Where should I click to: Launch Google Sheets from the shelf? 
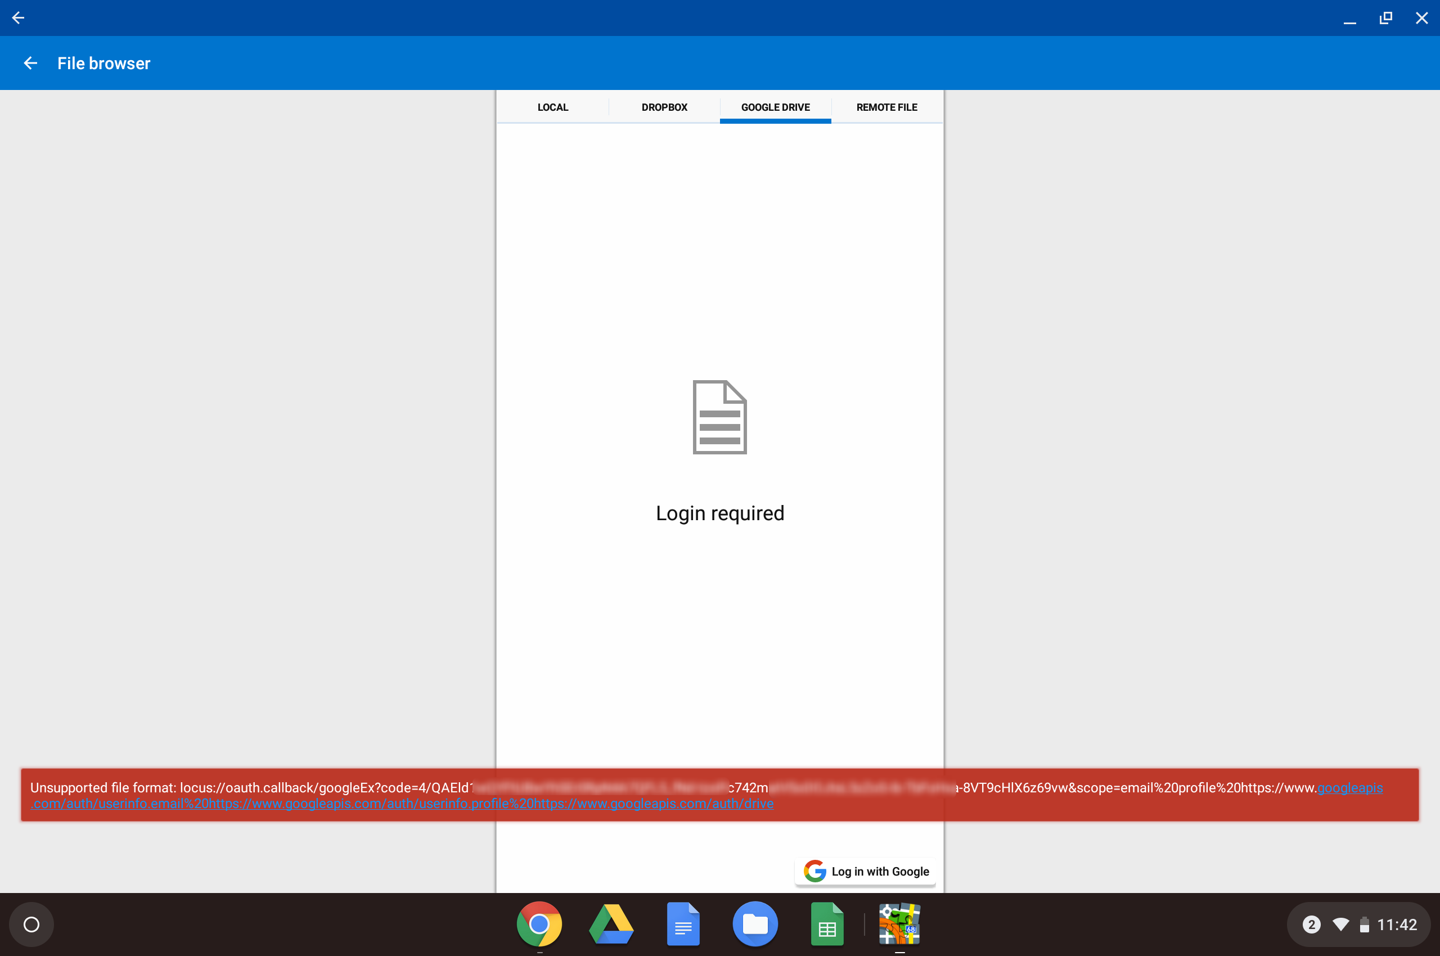827,925
